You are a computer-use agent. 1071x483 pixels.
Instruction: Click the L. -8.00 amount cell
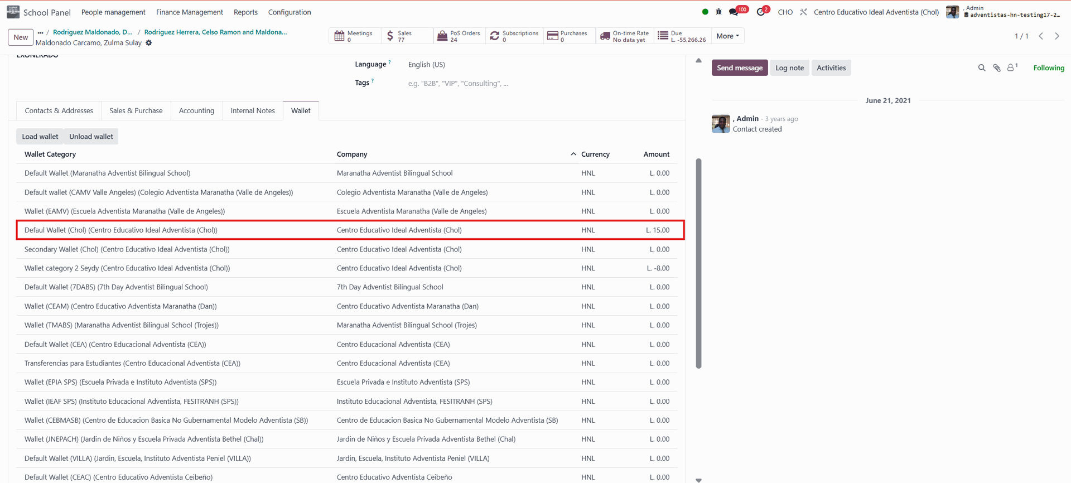658,268
